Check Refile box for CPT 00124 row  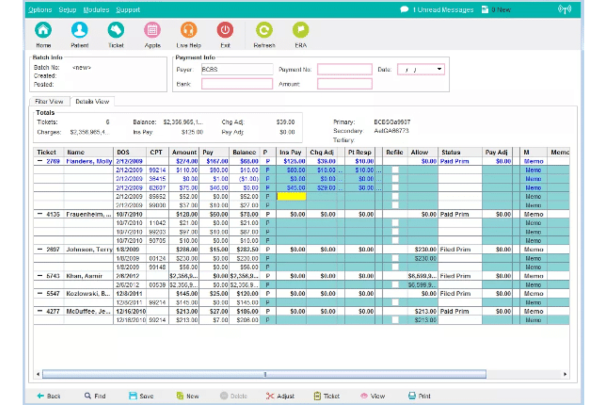tap(395, 259)
